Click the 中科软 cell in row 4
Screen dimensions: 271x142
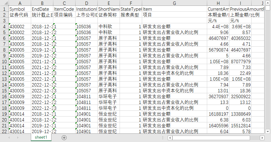click(109, 26)
